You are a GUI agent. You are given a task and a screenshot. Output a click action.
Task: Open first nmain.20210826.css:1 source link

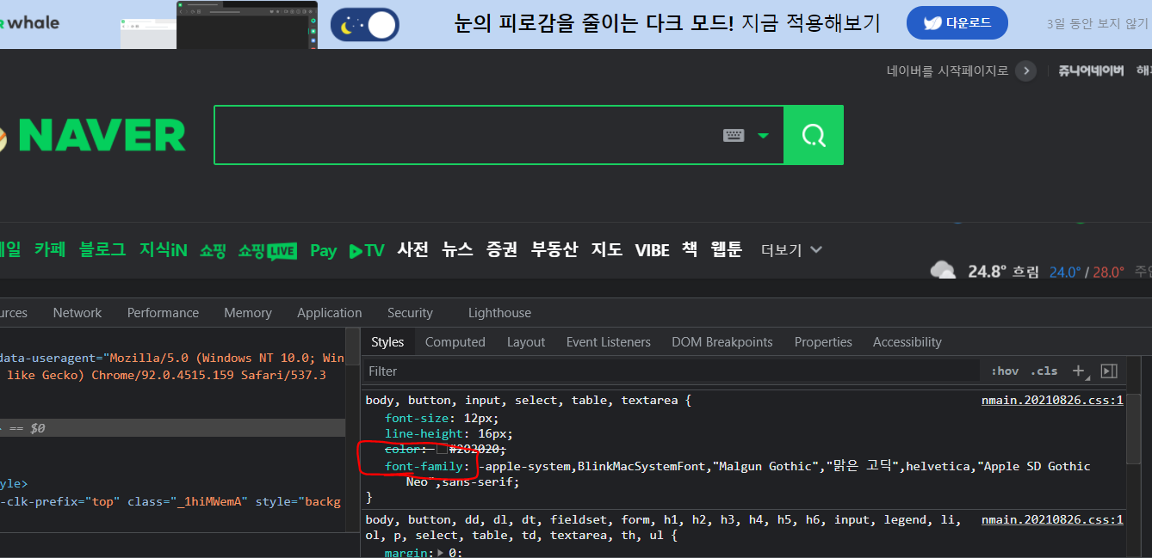1052,401
